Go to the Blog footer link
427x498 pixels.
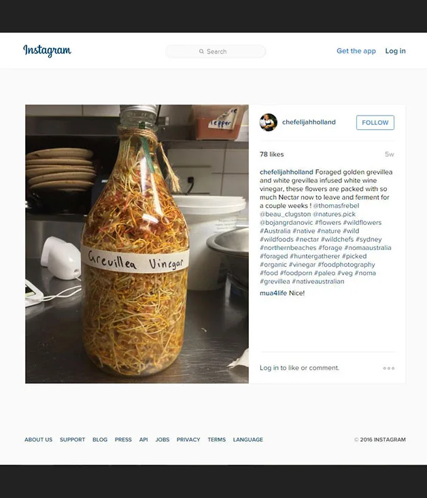click(100, 440)
